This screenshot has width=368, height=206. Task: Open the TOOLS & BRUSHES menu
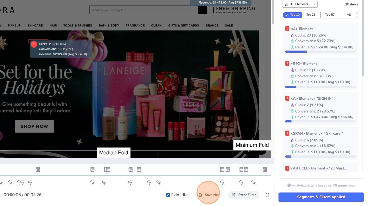[78, 25]
